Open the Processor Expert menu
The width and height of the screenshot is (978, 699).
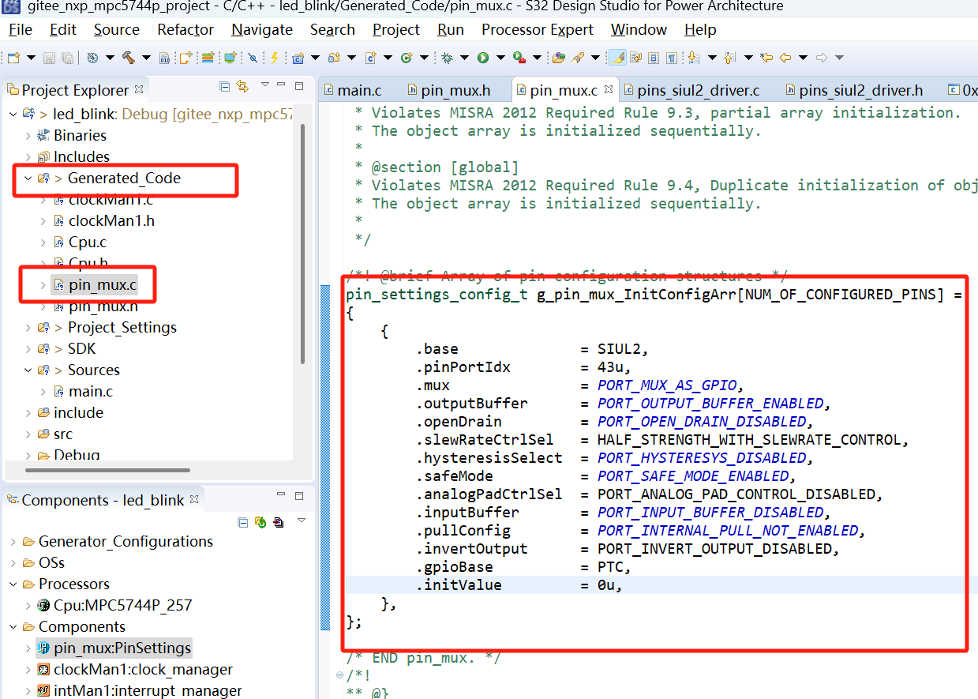pos(538,30)
